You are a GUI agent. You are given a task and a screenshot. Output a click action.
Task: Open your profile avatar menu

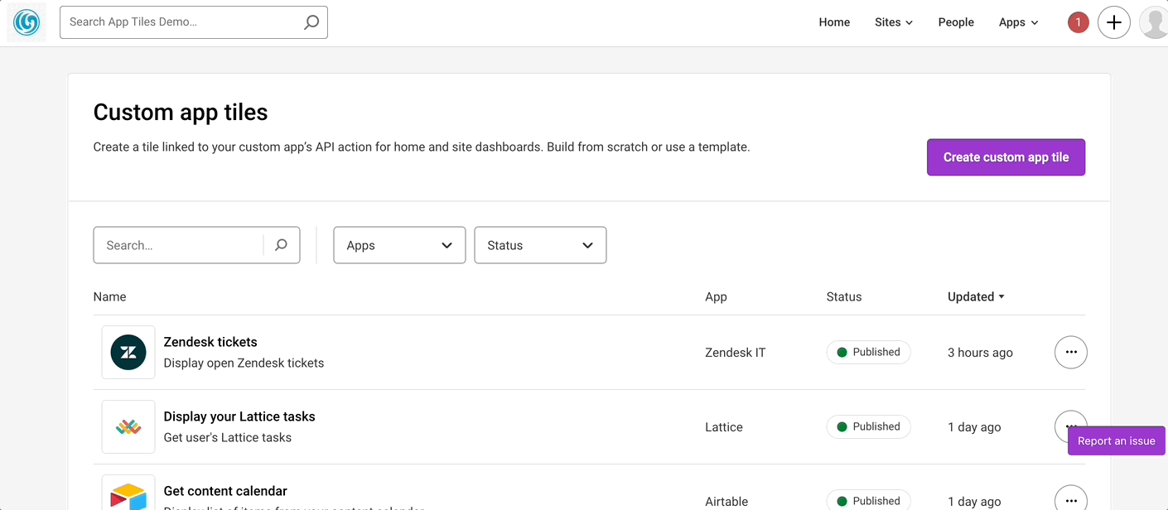click(x=1153, y=22)
